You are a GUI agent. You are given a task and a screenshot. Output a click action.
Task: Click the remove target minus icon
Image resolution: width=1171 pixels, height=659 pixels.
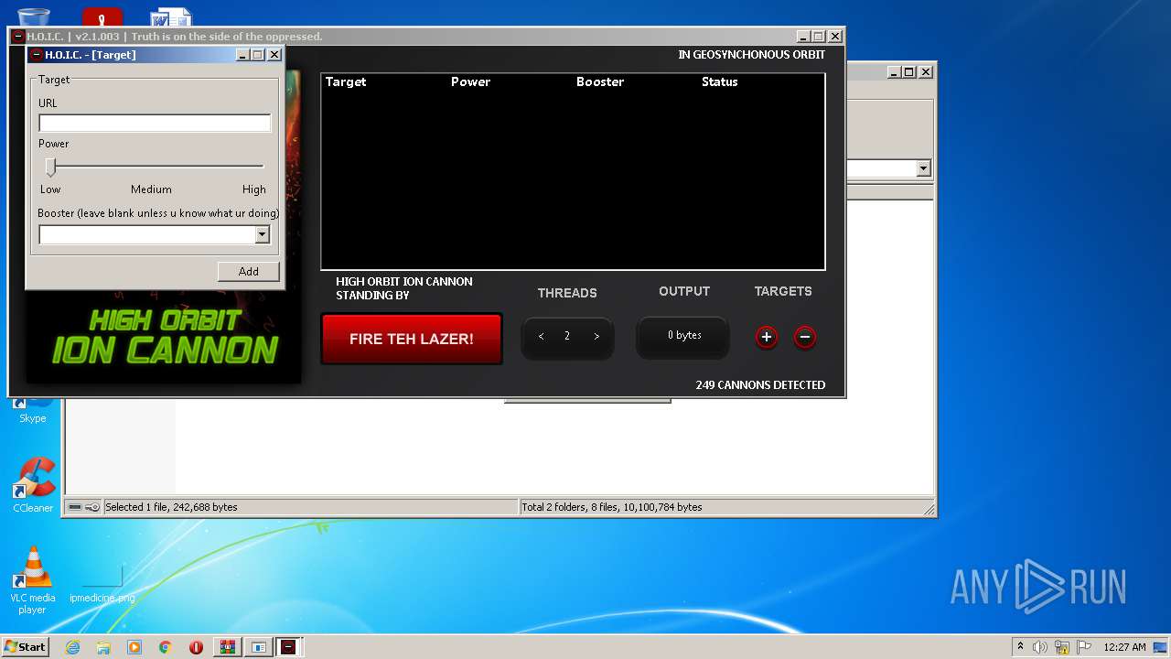804,337
